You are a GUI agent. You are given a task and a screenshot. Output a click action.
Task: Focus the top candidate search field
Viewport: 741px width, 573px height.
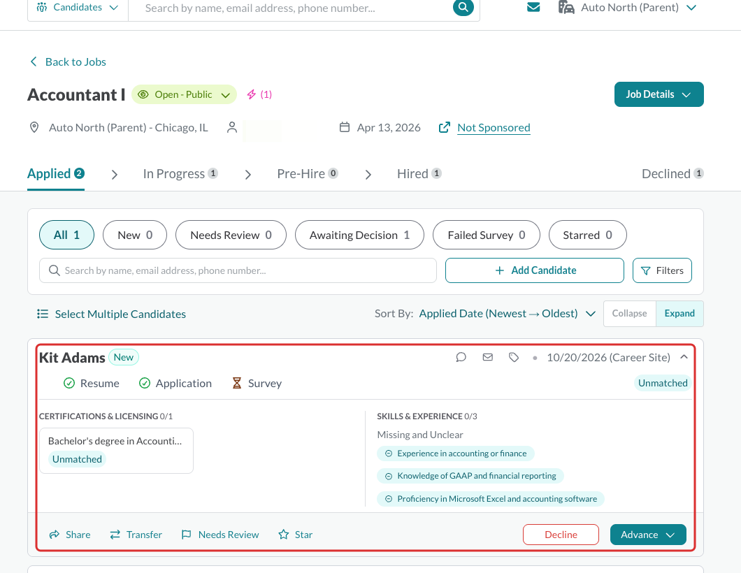click(x=291, y=8)
